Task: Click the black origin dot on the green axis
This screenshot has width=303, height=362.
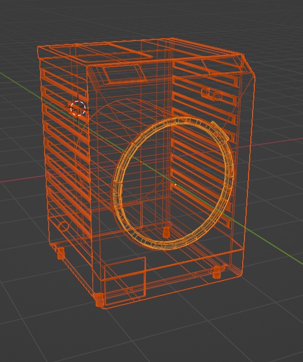Action: [x=141, y=161]
